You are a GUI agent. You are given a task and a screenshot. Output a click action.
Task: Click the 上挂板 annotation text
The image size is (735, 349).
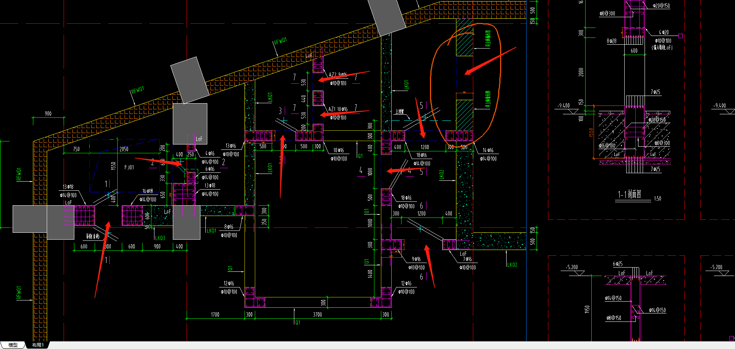tap(400, 112)
